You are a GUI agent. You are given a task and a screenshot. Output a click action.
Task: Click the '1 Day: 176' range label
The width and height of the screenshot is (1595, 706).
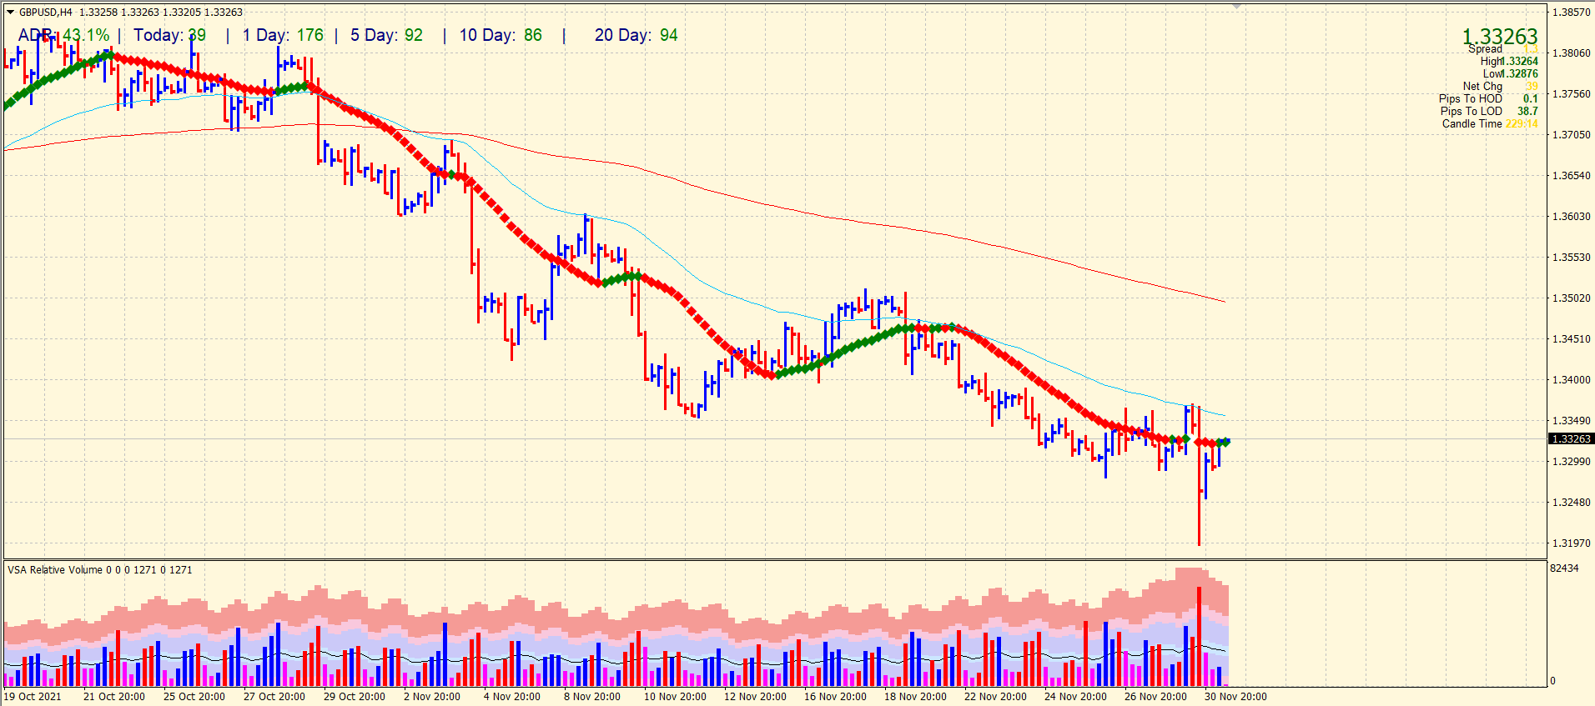coord(283,35)
